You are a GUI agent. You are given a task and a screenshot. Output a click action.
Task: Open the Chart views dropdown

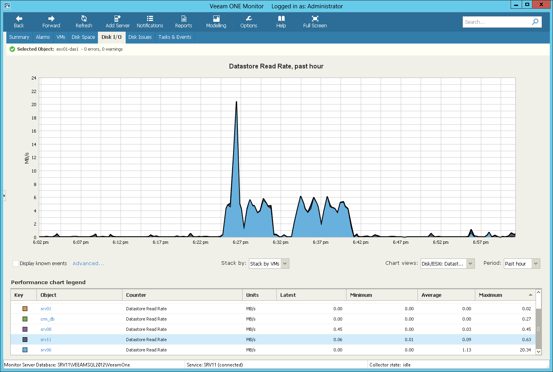tap(448, 264)
